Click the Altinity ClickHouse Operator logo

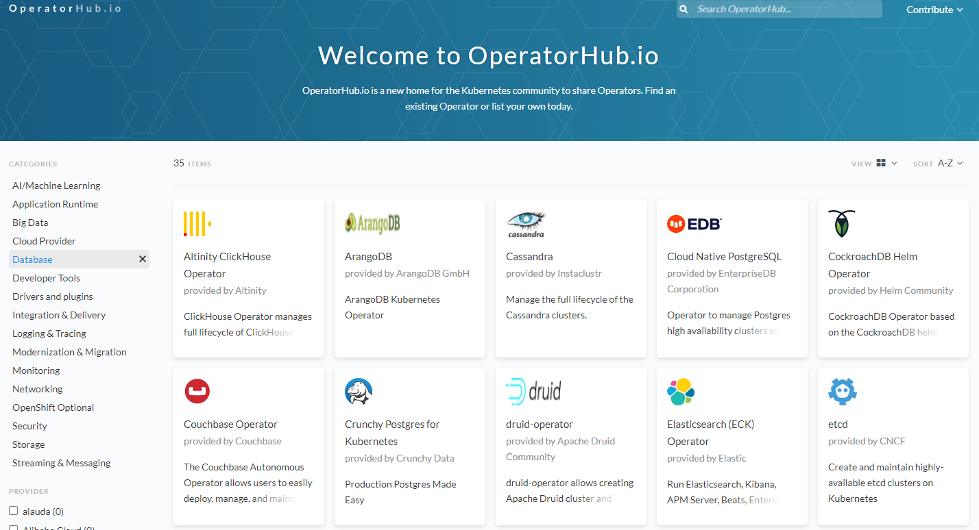click(x=197, y=223)
